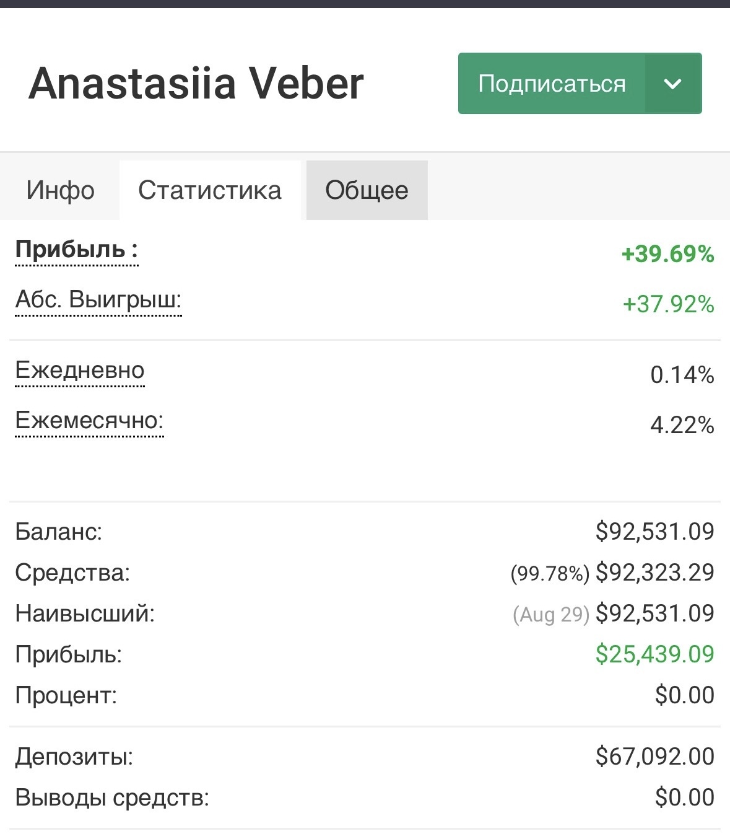Click the $67,092.00 deposits amount
This screenshot has height=839, width=730.
click(x=654, y=757)
